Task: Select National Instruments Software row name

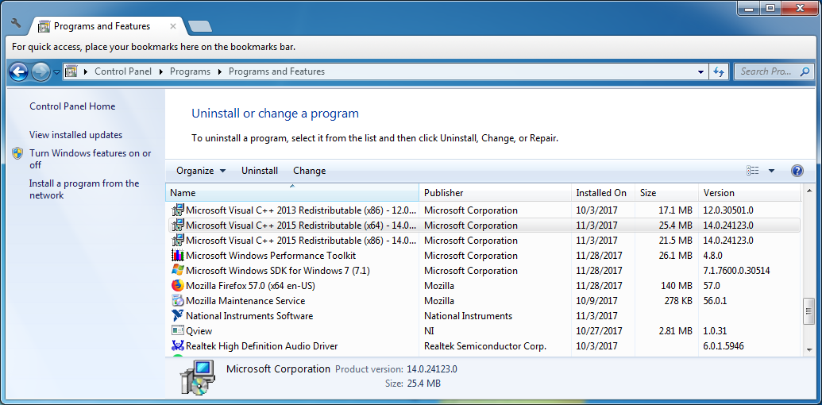Action: [x=249, y=316]
